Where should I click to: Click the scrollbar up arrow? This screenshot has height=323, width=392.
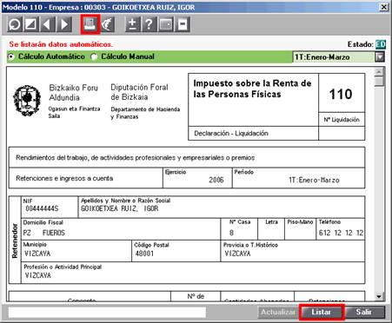(379, 71)
